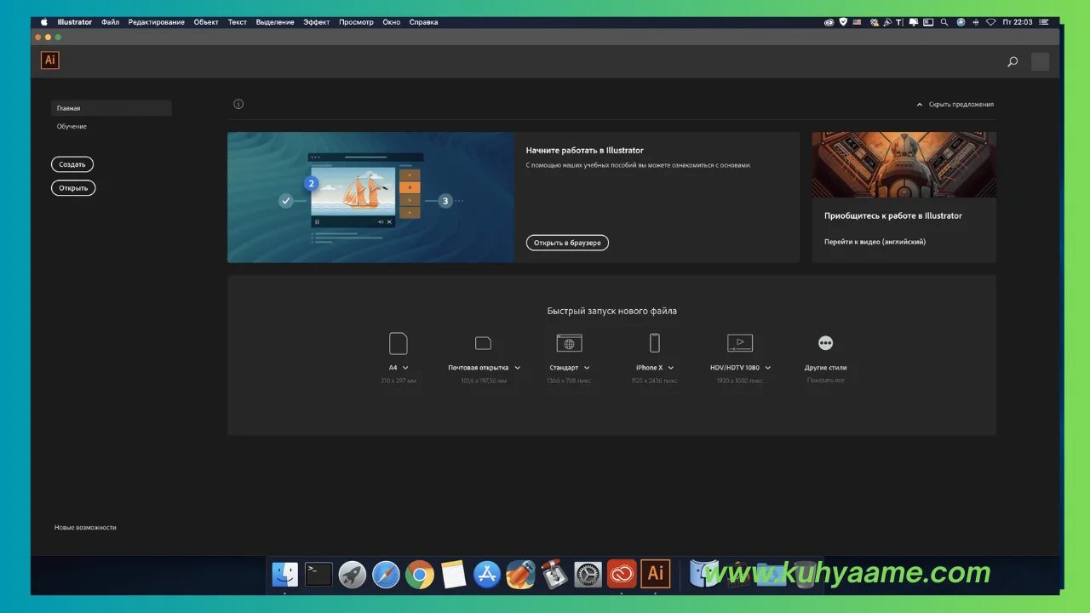This screenshot has width=1090, height=613.
Task: Open Finder from the Dock
Action: (285, 574)
